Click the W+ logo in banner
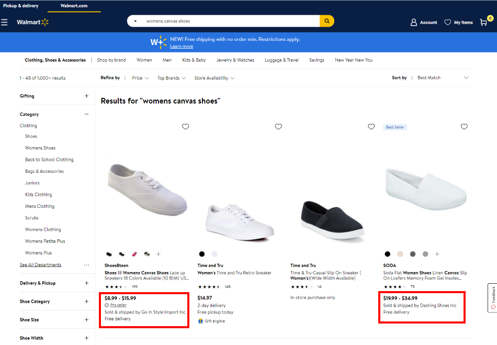Screen dimensions: 497x345 pos(158,42)
